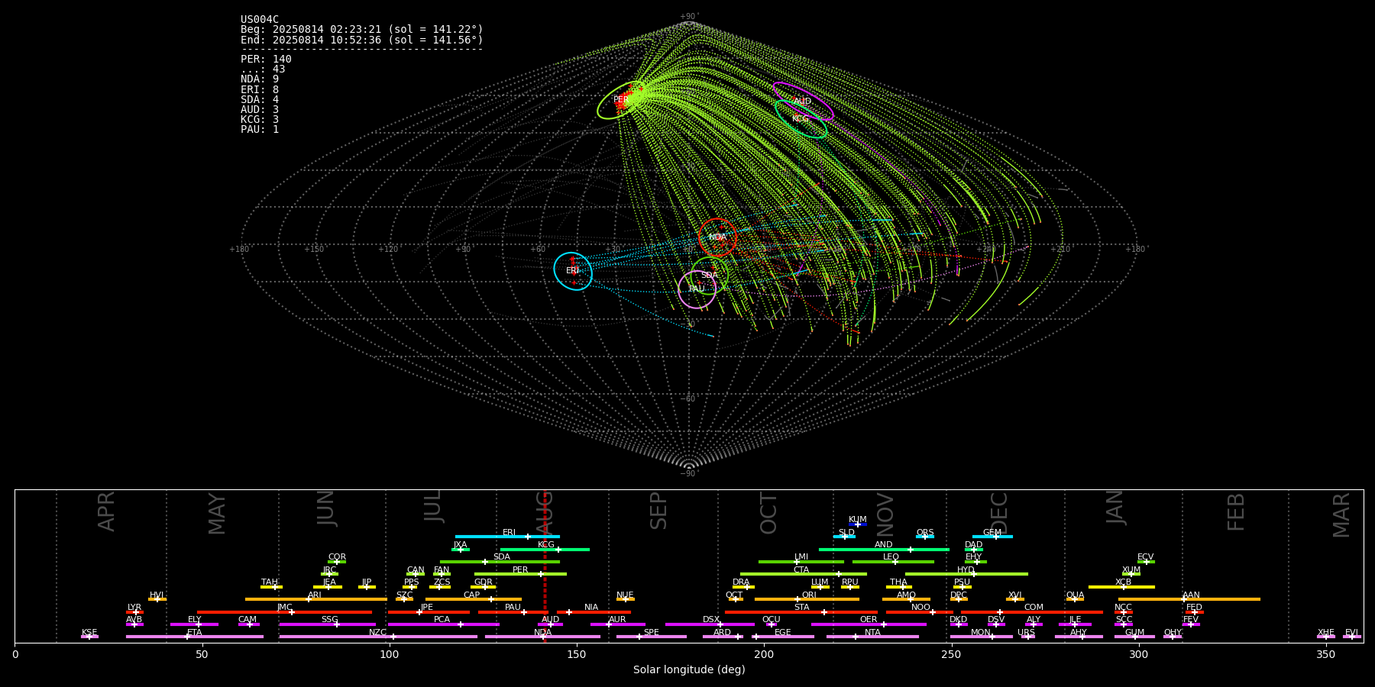This screenshot has width=1375, height=687.
Task: Click the red dashed current-date timeline marker
Action: click(x=545, y=566)
